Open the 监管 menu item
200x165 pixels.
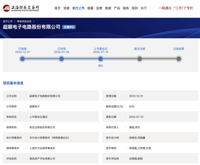tap(99, 8)
